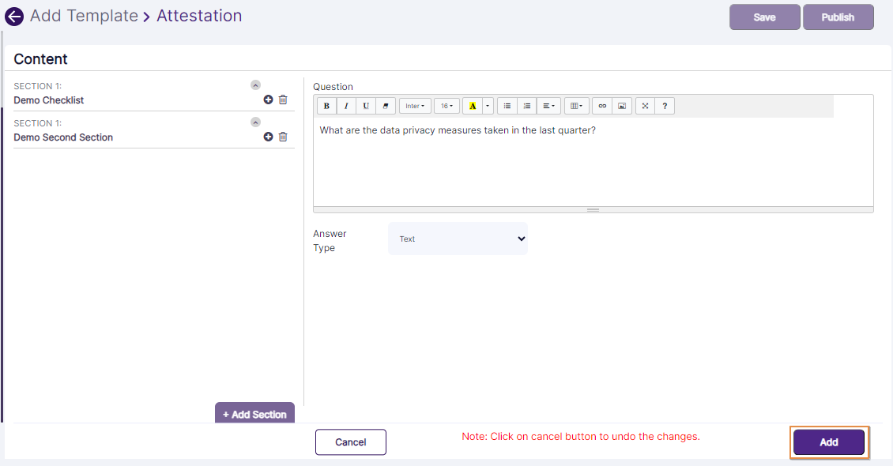Insert a hyperlink into the question text
Viewport: 893px width, 466px height.
pyautogui.click(x=601, y=105)
